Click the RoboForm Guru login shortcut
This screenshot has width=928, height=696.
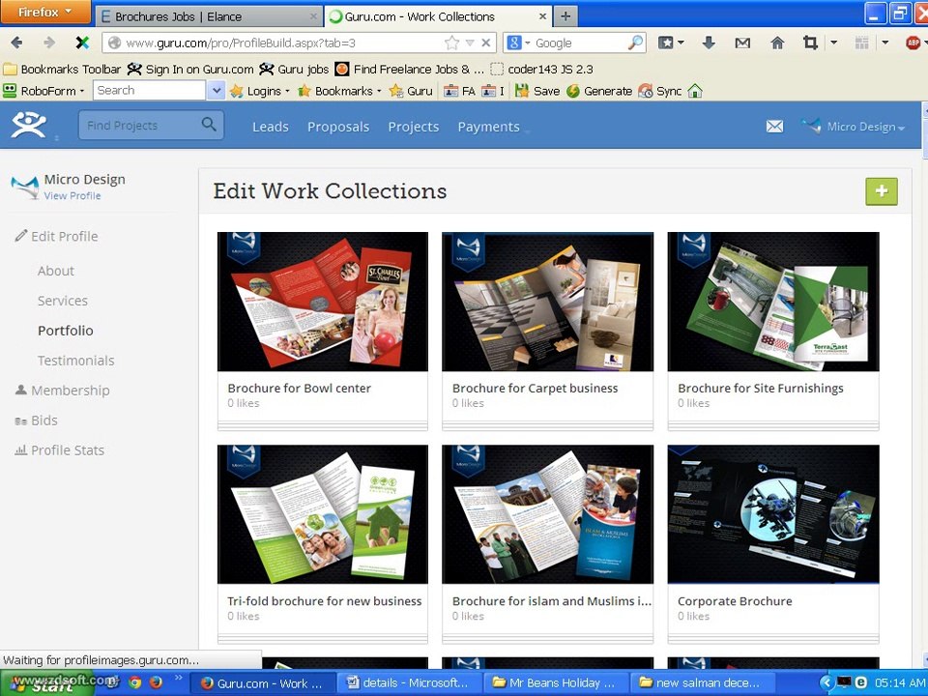click(411, 91)
